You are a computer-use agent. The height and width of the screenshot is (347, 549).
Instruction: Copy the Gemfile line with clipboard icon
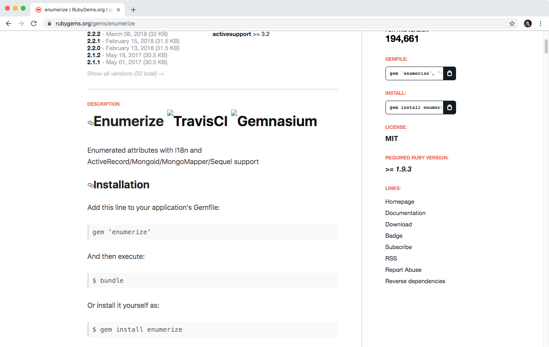click(x=449, y=73)
